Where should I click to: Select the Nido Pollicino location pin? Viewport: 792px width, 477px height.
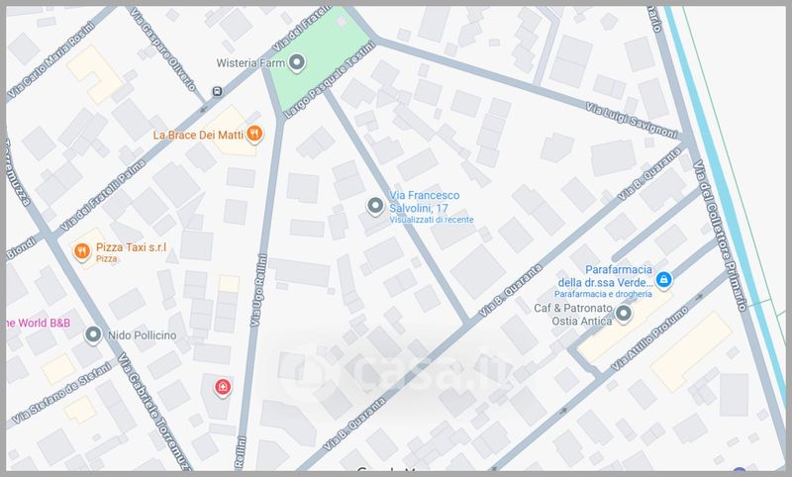(x=94, y=335)
